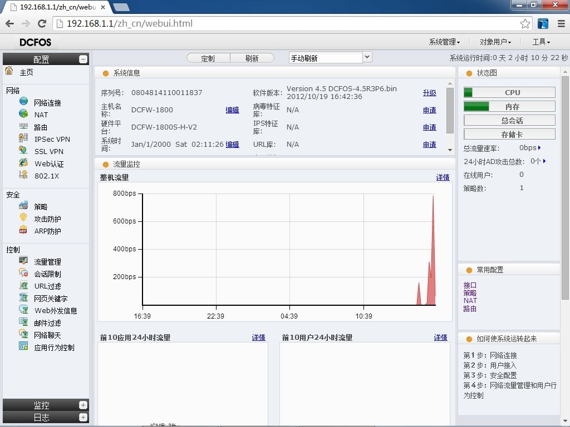Open 详情 link for 整机流量
570x427 pixels.
443,177
